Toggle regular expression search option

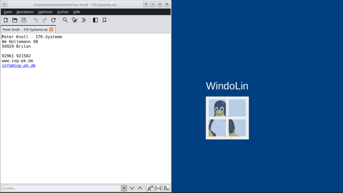tap(166, 188)
